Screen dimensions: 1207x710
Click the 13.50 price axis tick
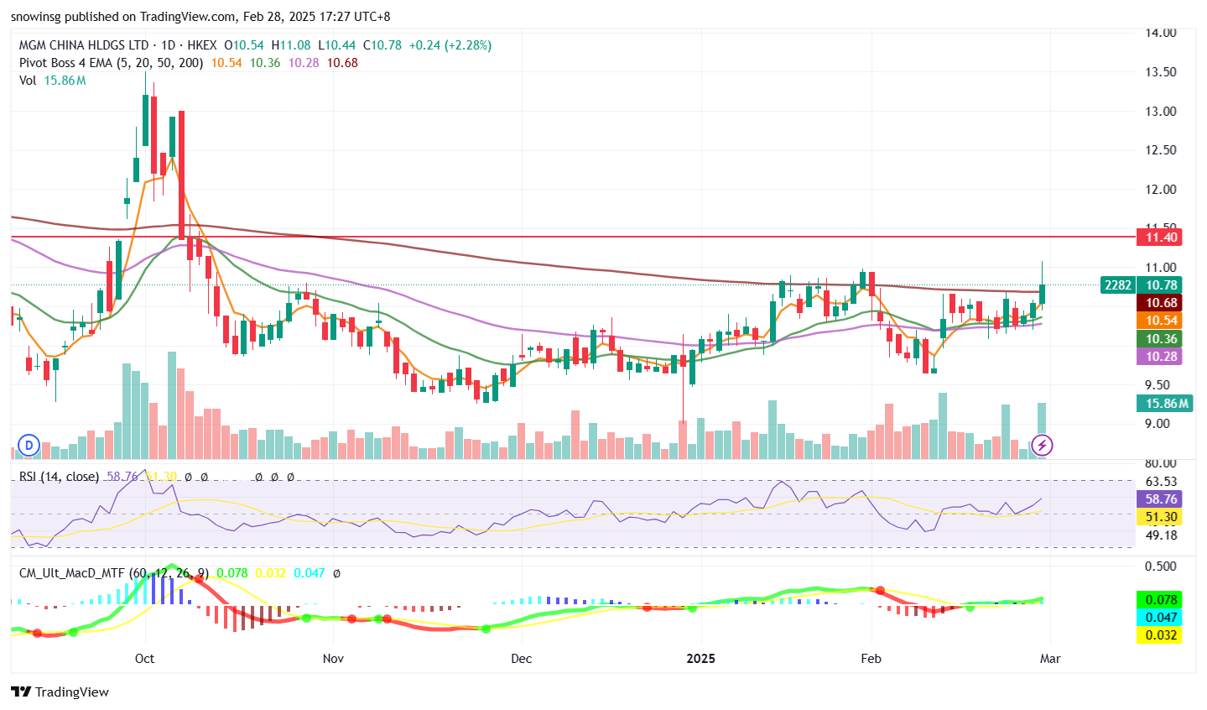click(x=1161, y=72)
